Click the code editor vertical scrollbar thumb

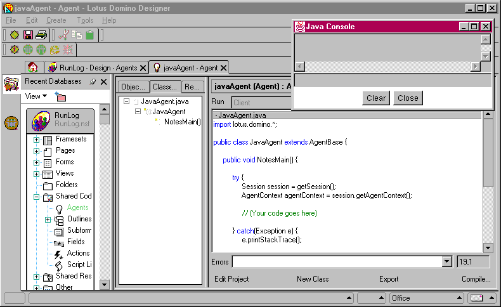point(488,153)
